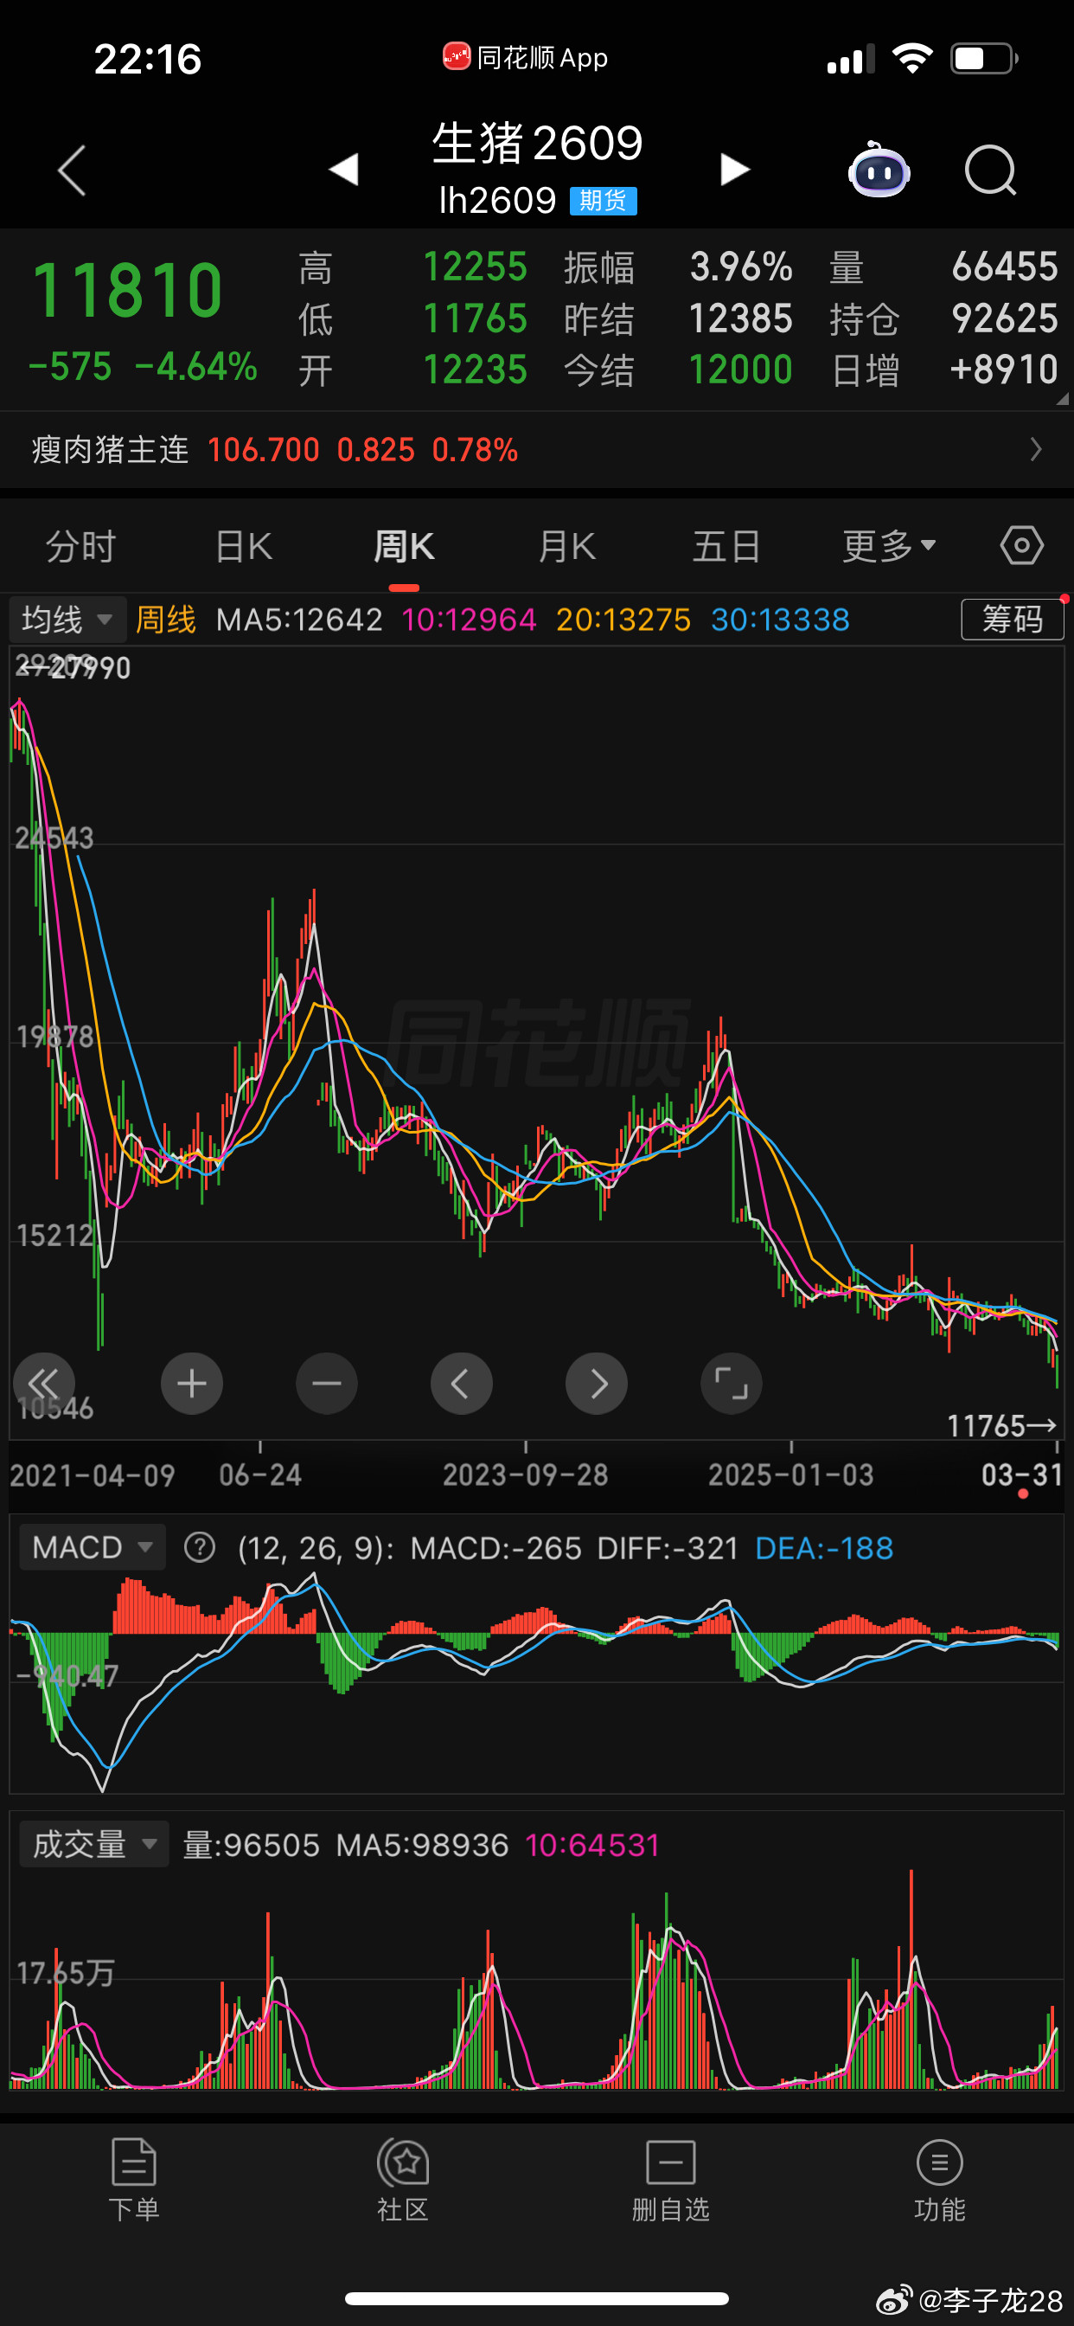1074x2326 pixels.
Task: Open the 均线 indicator dropdown
Action: [x=67, y=620]
